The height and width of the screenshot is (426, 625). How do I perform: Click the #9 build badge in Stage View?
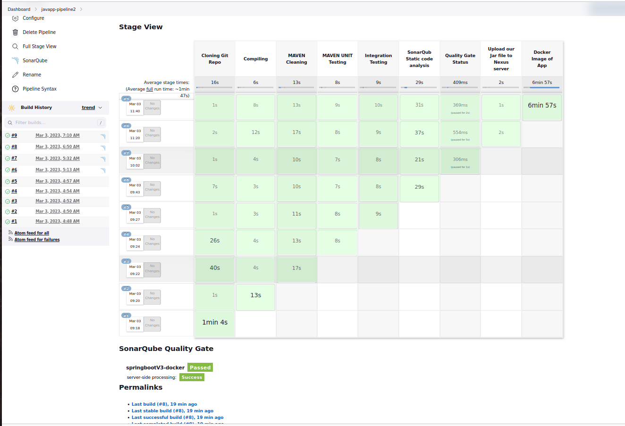point(126,99)
